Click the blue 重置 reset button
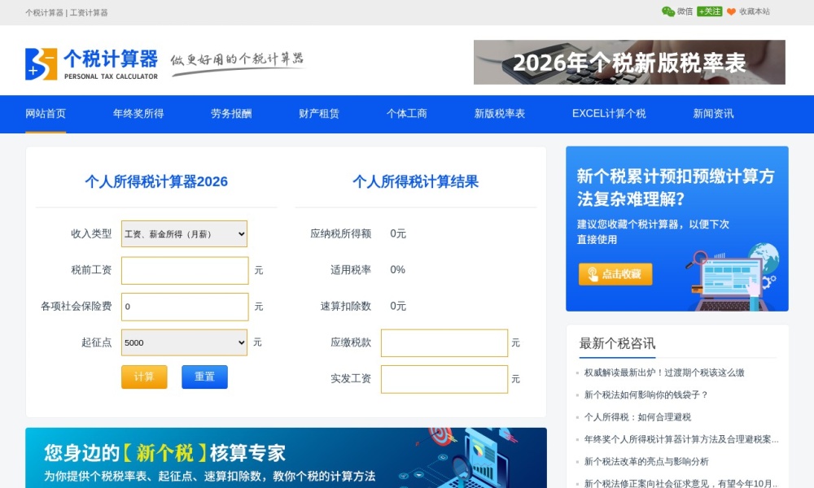Screen dimensions: 814x488 (x=204, y=377)
